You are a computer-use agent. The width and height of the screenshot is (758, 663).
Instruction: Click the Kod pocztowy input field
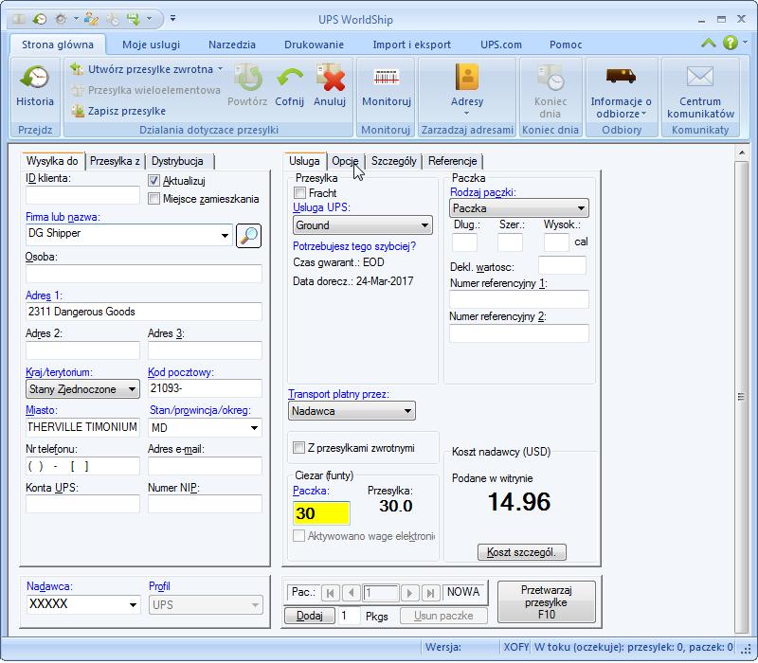[x=205, y=388]
